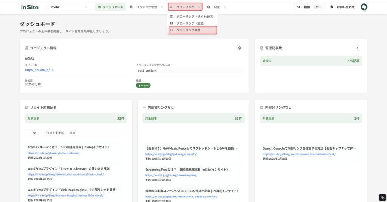
Task: Click the 2/3 invite count badge
Action: tap(317, 7)
